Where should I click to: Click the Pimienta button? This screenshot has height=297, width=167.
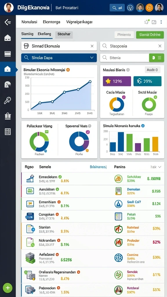pos(124,35)
